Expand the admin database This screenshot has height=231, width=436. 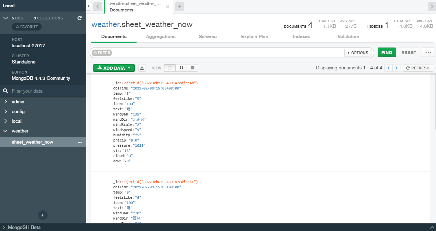(x=6, y=102)
